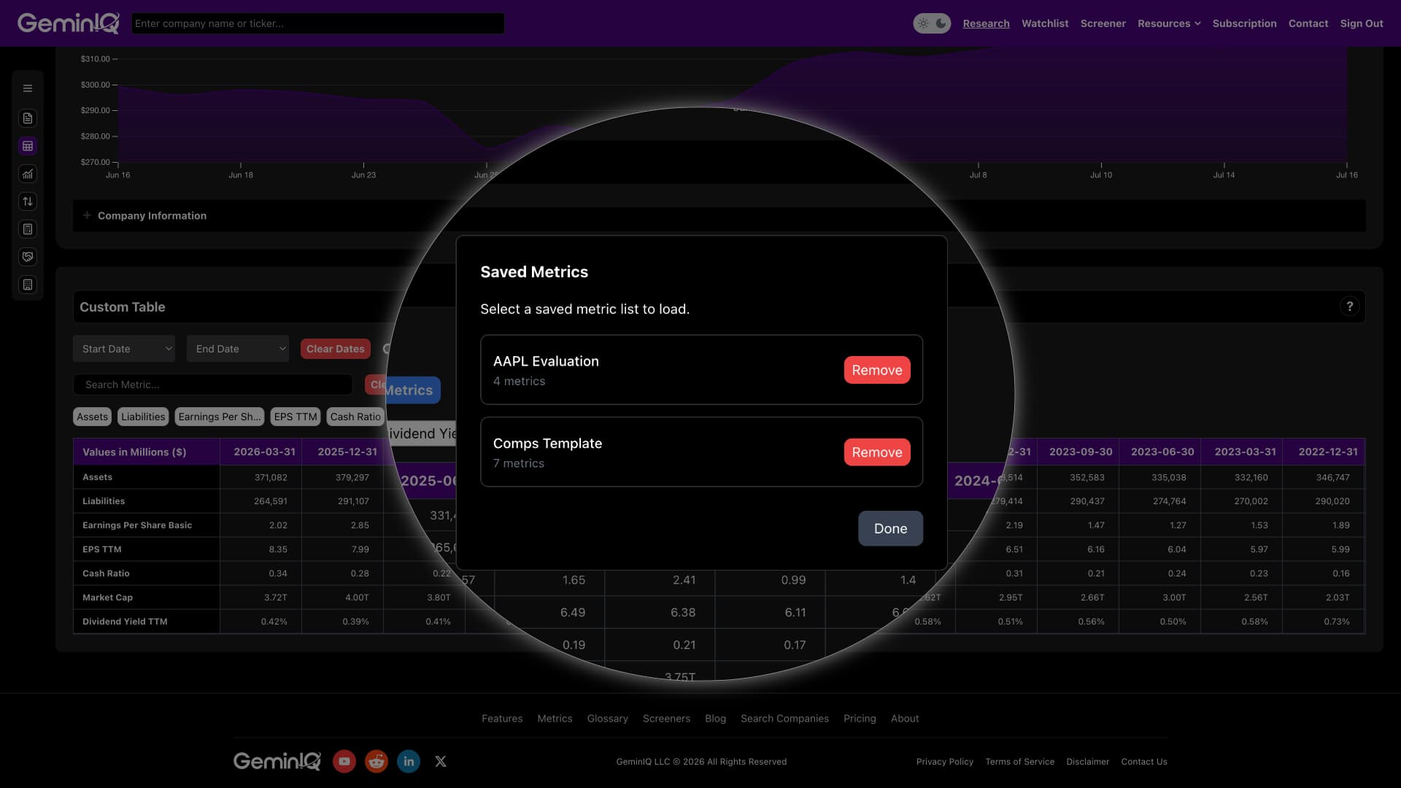This screenshot has width=1401, height=788.
Task: Open the Screener nav link
Action: (1103, 23)
